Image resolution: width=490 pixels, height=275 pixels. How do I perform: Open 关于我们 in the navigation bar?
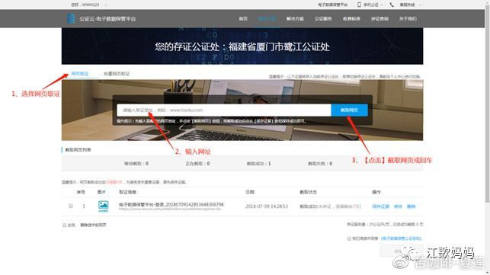click(x=408, y=19)
